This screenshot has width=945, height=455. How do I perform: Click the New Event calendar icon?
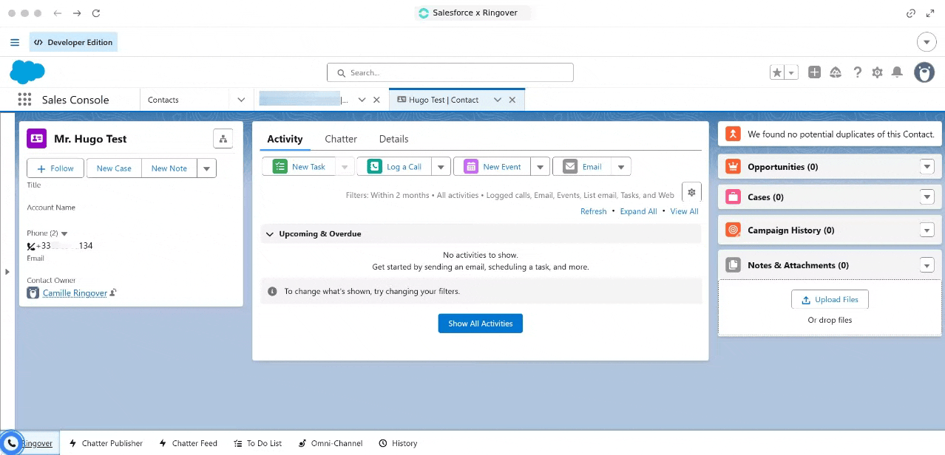pyautogui.click(x=471, y=167)
